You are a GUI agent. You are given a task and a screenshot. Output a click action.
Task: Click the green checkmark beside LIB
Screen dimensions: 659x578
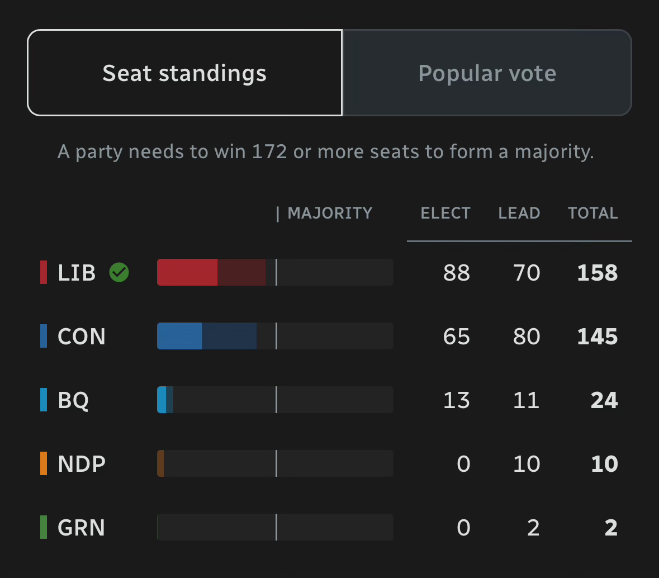coord(119,273)
